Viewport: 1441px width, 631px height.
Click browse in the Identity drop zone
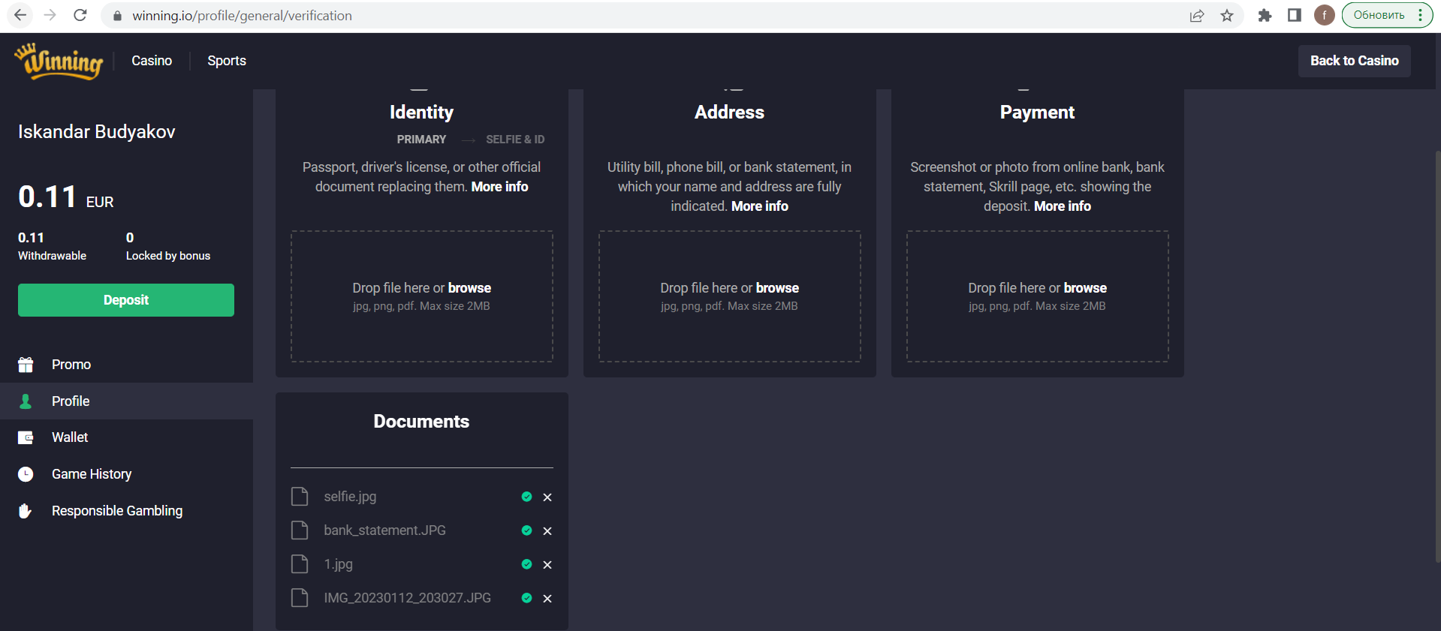469,288
